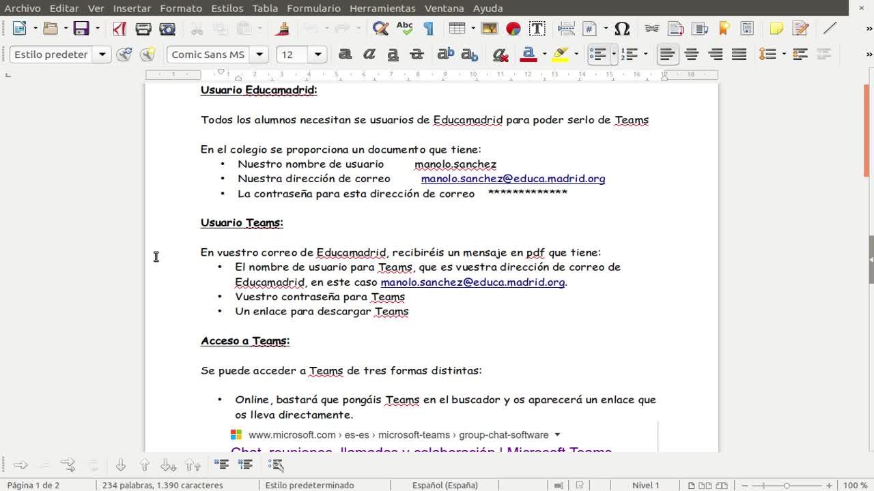Toggle formatting marks (pilcrow icon)

428,29
